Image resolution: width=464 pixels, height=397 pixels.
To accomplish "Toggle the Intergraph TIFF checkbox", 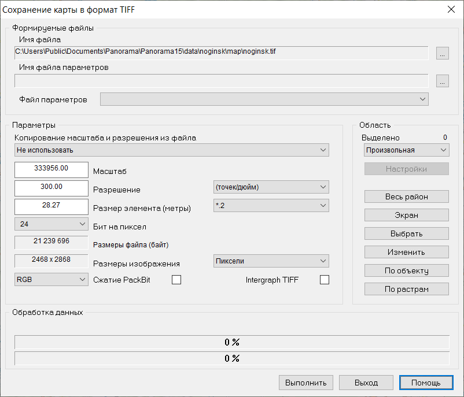I will click(324, 280).
